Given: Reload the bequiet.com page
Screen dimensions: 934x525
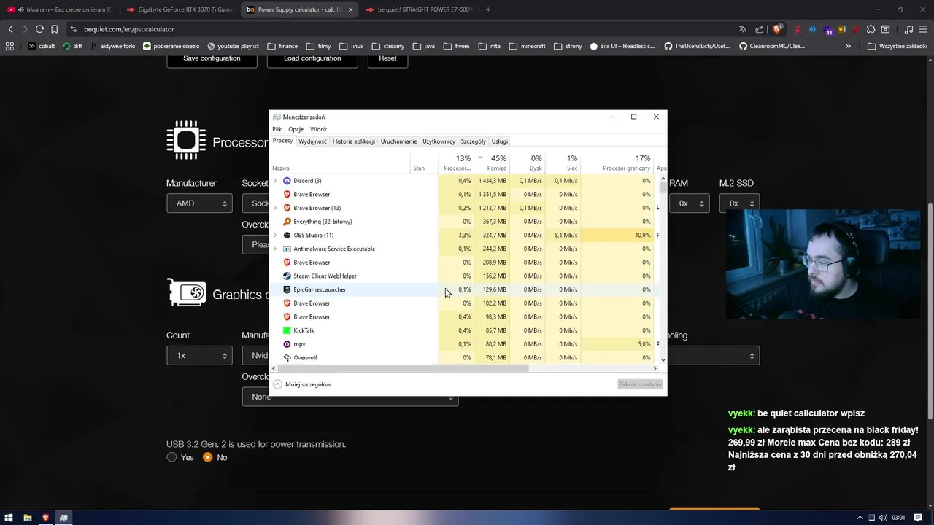Looking at the screenshot, I should coord(39,29).
